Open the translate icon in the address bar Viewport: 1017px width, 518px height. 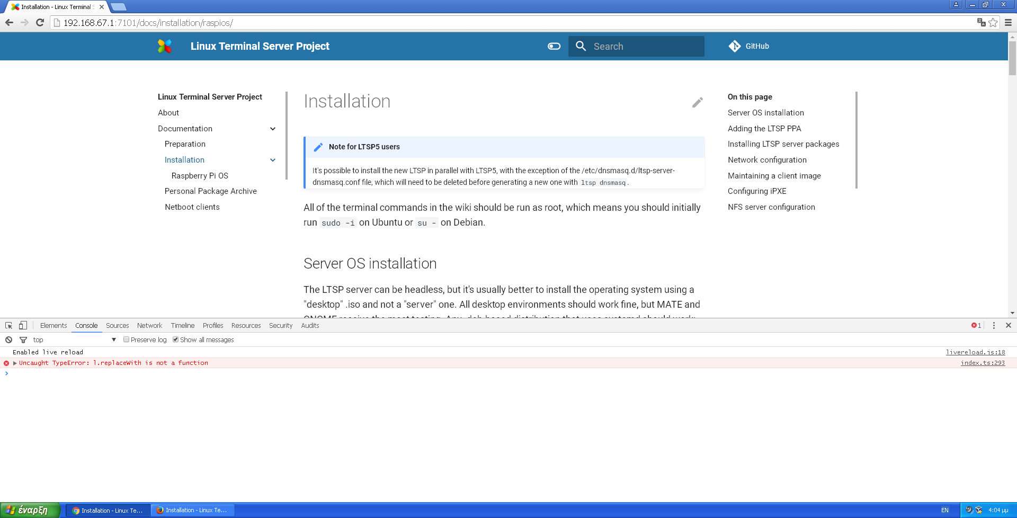tap(981, 23)
